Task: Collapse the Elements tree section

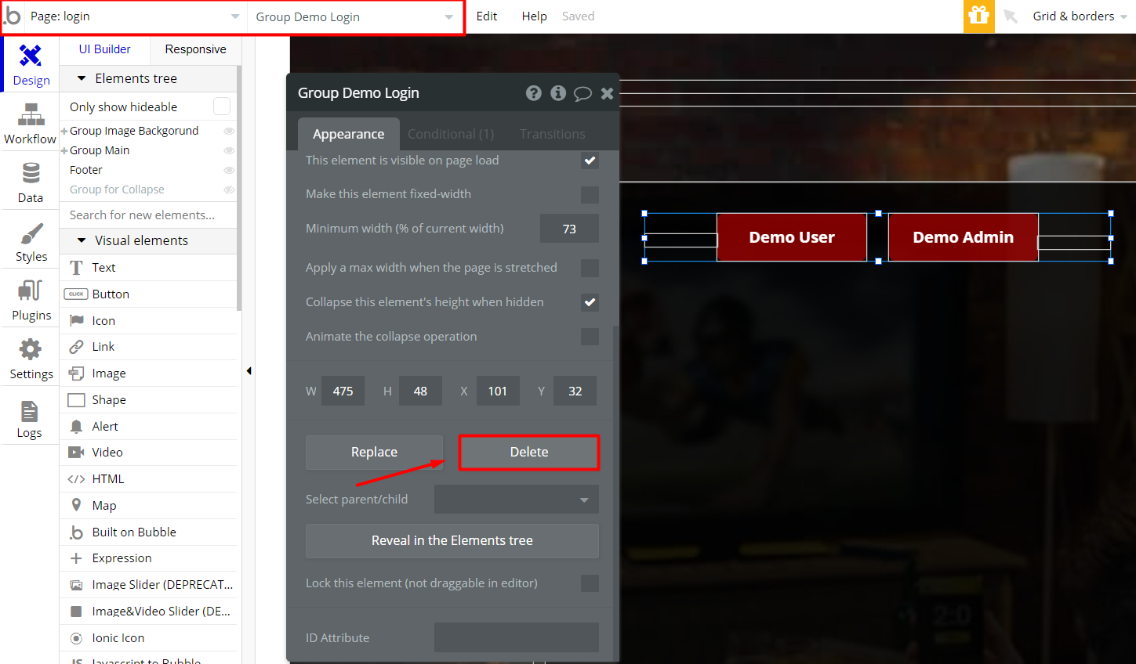Action: pos(82,78)
